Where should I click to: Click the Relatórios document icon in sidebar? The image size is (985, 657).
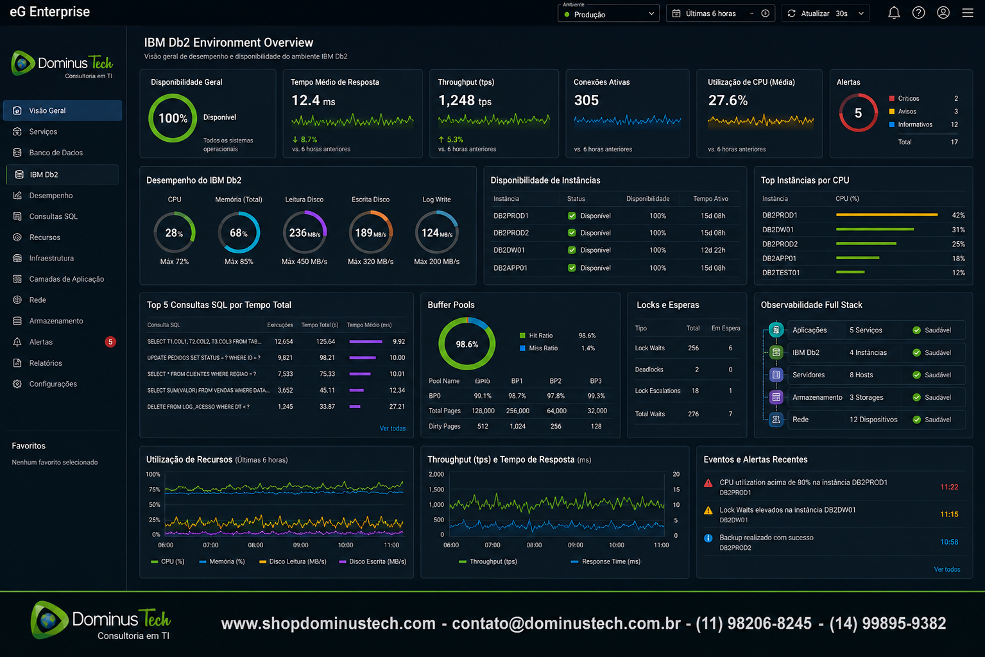point(17,363)
